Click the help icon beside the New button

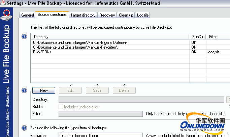[24, 90]
